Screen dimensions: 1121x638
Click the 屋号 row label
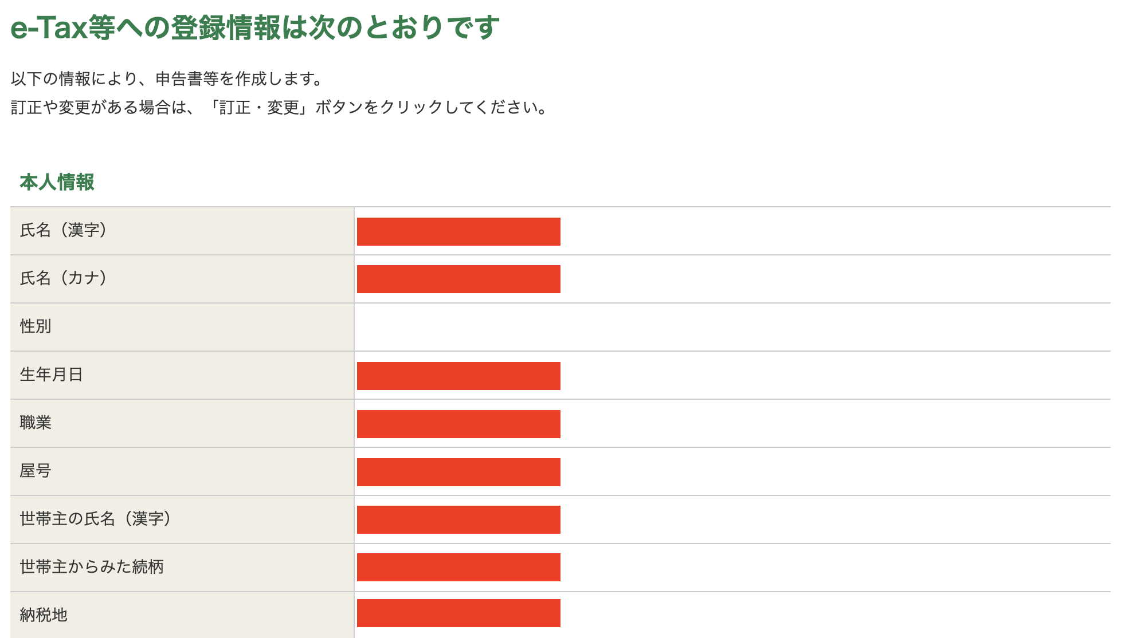[x=36, y=471]
